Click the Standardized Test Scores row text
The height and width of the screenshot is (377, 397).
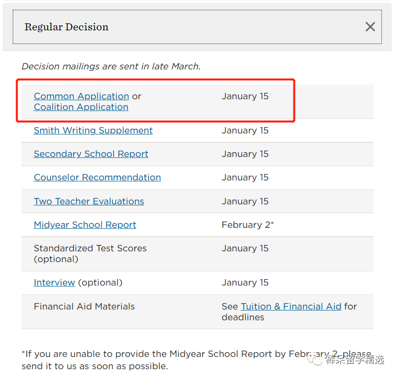click(x=90, y=253)
